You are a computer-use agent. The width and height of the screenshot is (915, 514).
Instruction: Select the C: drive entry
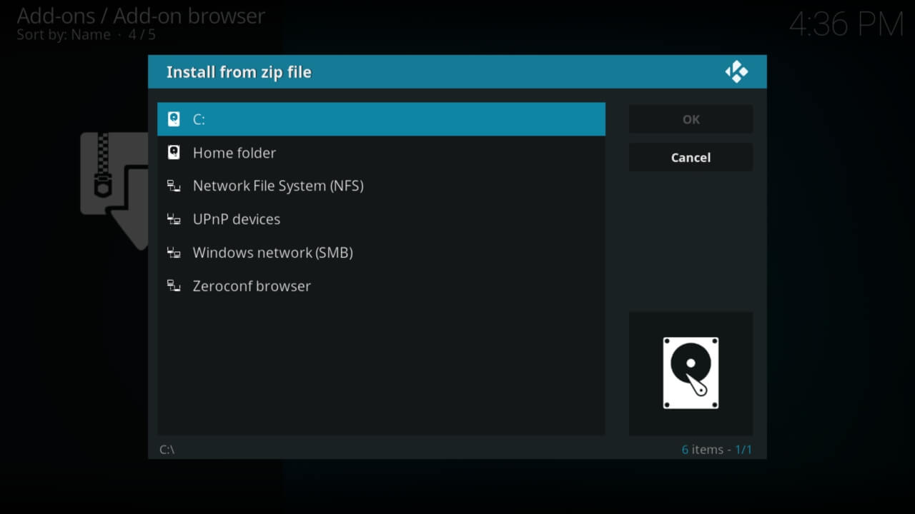pyautogui.click(x=381, y=119)
